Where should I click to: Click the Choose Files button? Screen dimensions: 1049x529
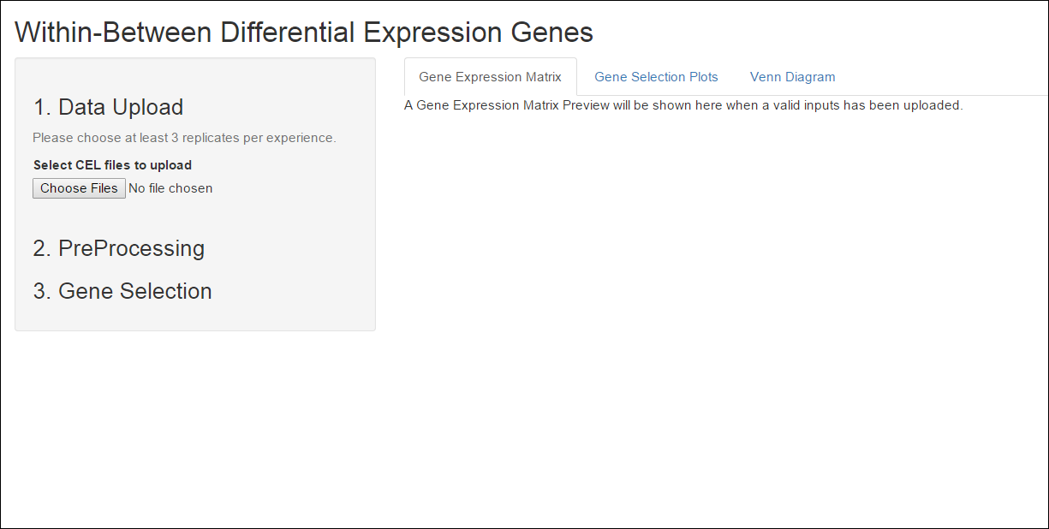tap(79, 188)
